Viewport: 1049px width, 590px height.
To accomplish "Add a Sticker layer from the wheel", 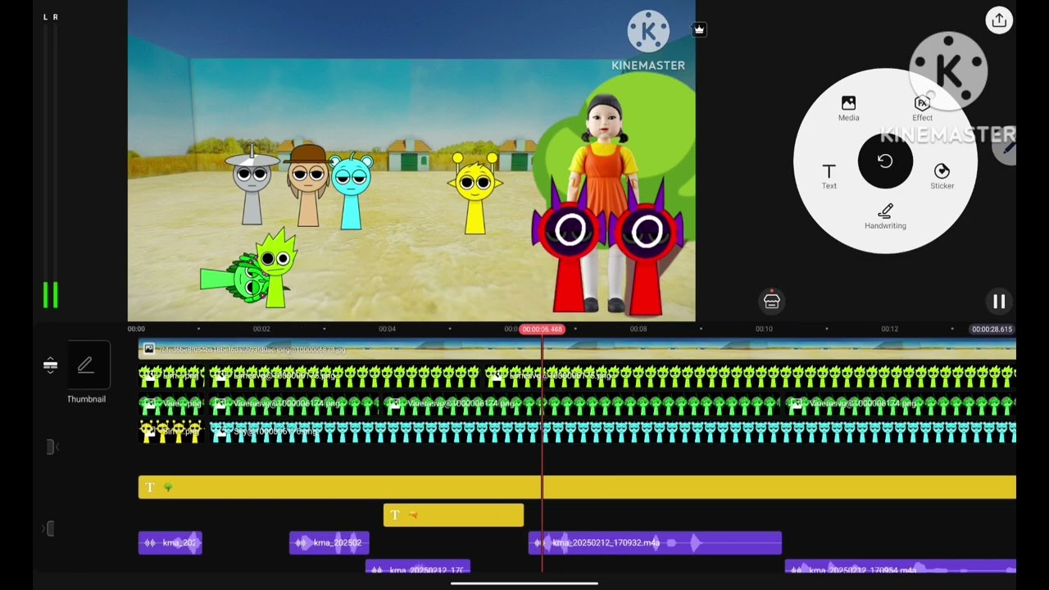I will (x=942, y=176).
